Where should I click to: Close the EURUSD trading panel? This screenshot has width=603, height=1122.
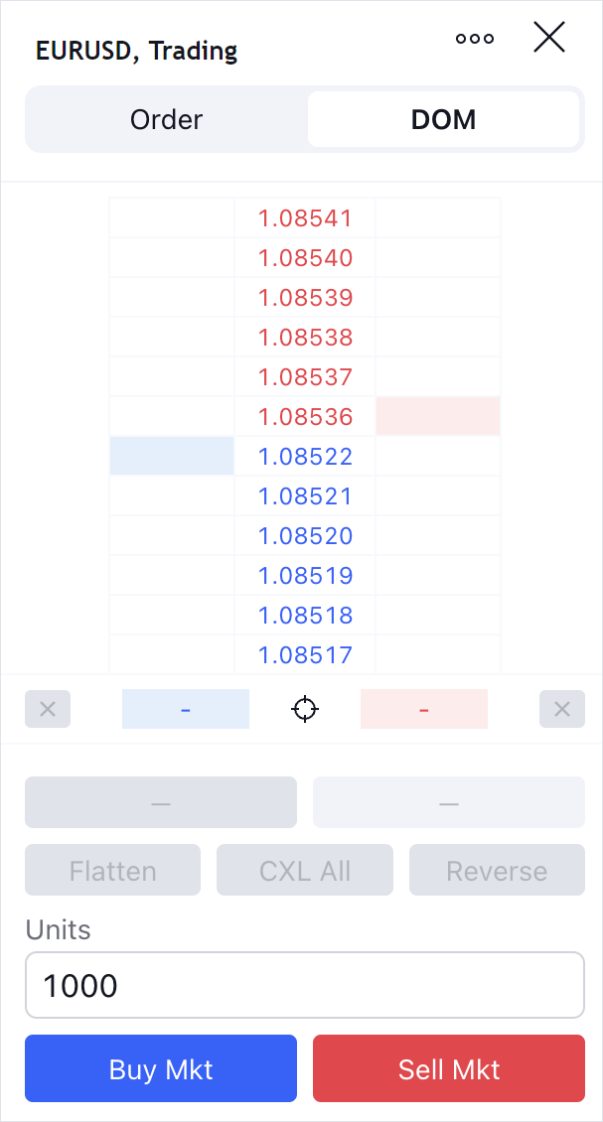click(549, 38)
